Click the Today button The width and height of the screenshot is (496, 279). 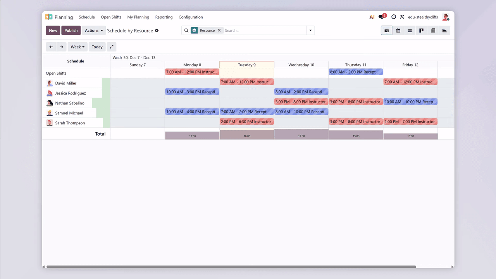click(x=97, y=47)
